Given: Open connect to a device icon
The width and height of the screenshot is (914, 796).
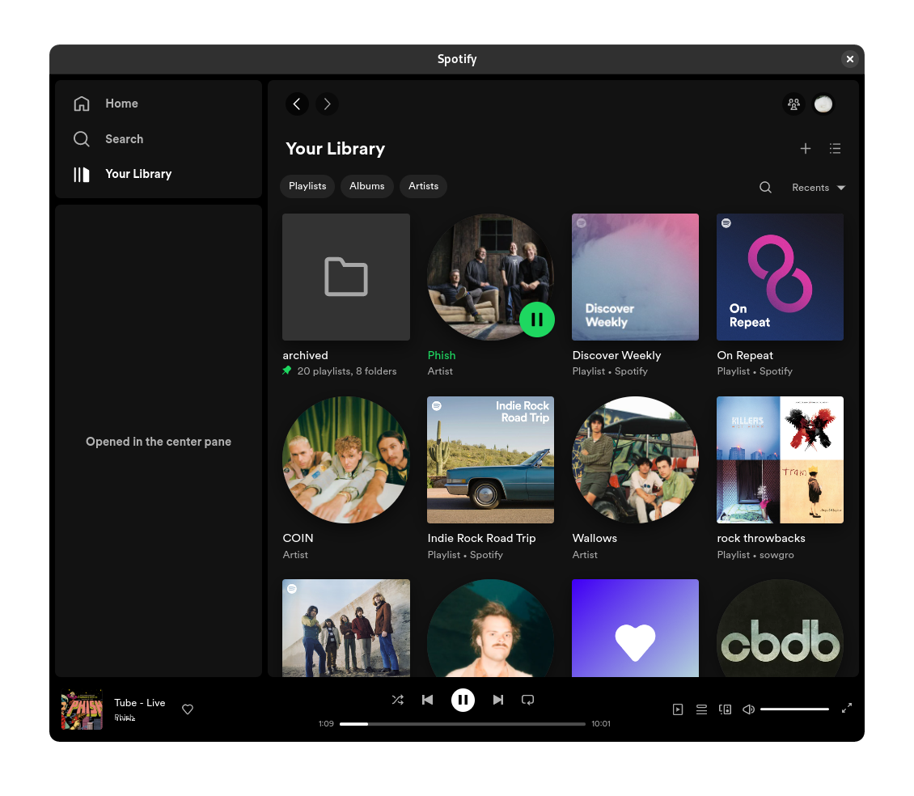Looking at the screenshot, I should coord(726,709).
